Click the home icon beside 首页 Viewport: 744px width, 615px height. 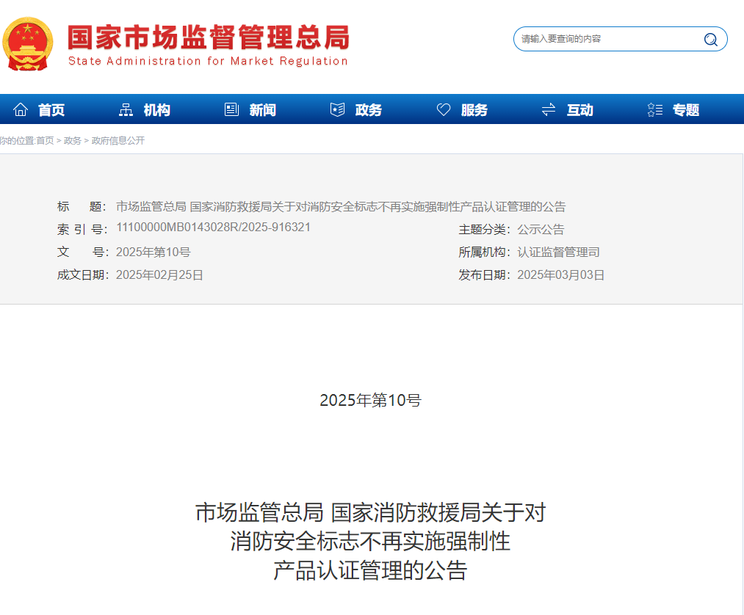pyautogui.click(x=21, y=109)
